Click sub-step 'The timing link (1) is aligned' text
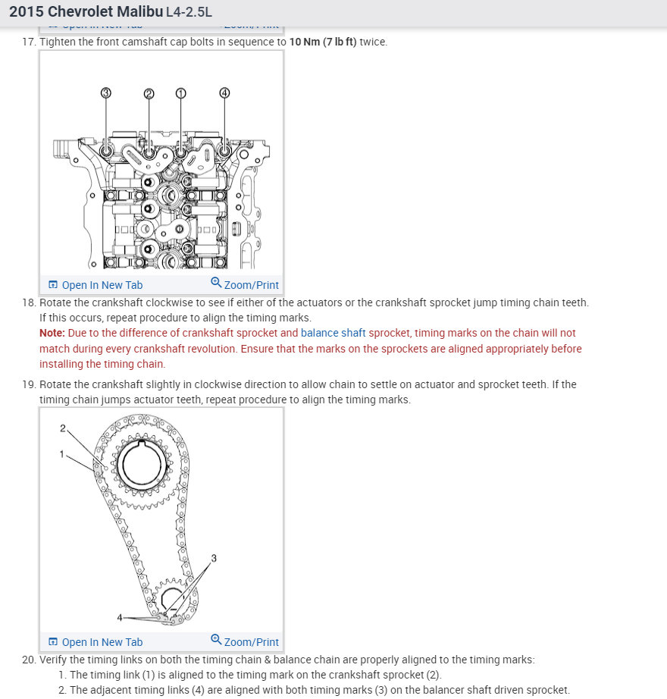This screenshot has width=667, height=699. pos(255,675)
